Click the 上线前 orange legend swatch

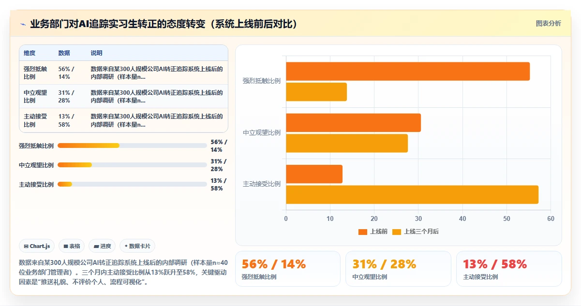[x=363, y=232]
